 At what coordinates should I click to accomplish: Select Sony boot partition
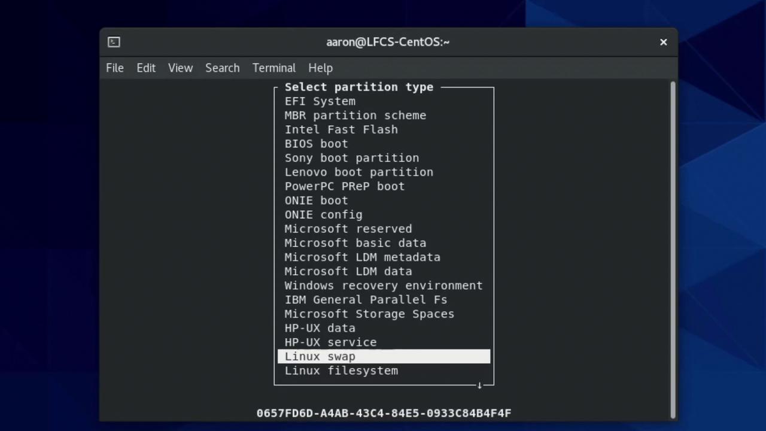pyautogui.click(x=352, y=158)
